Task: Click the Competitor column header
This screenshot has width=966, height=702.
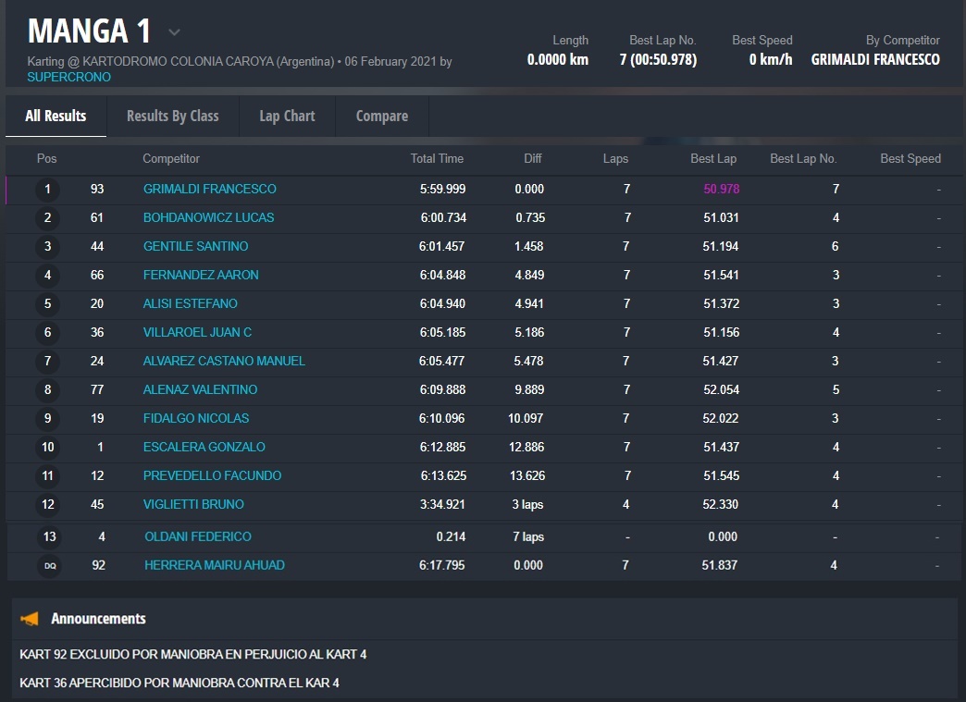Action: point(170,158)
